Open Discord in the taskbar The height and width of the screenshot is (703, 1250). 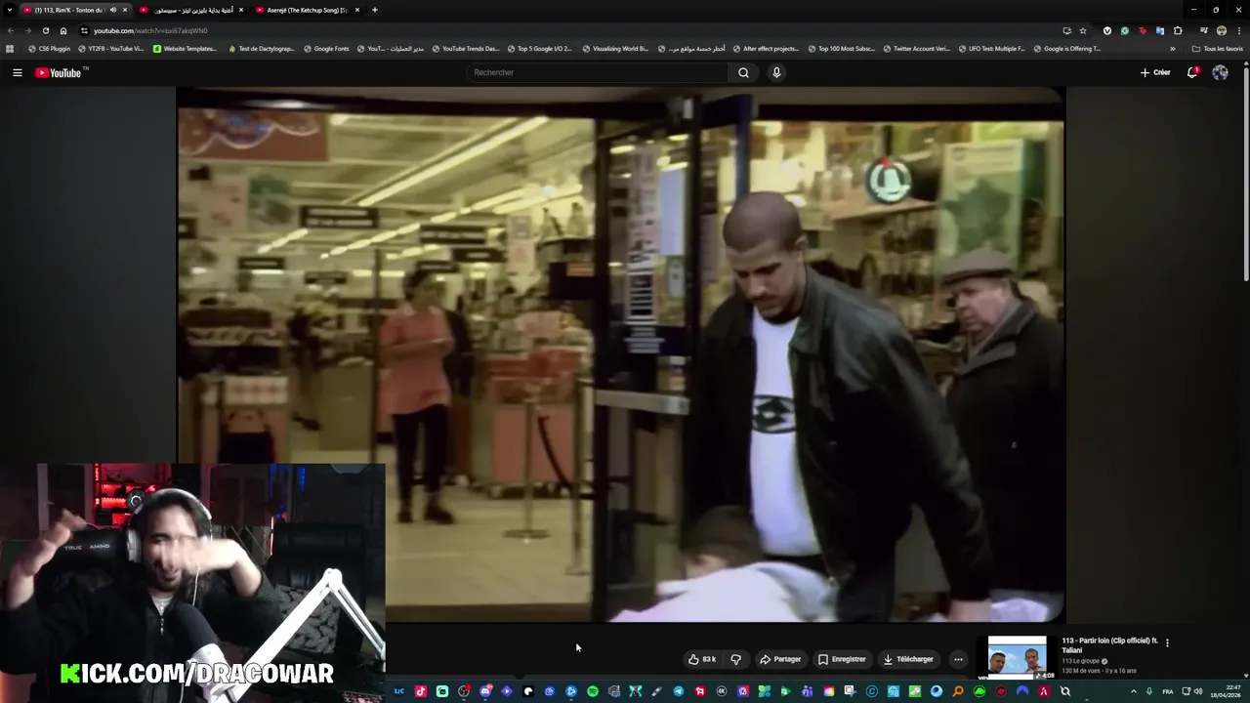485,691
